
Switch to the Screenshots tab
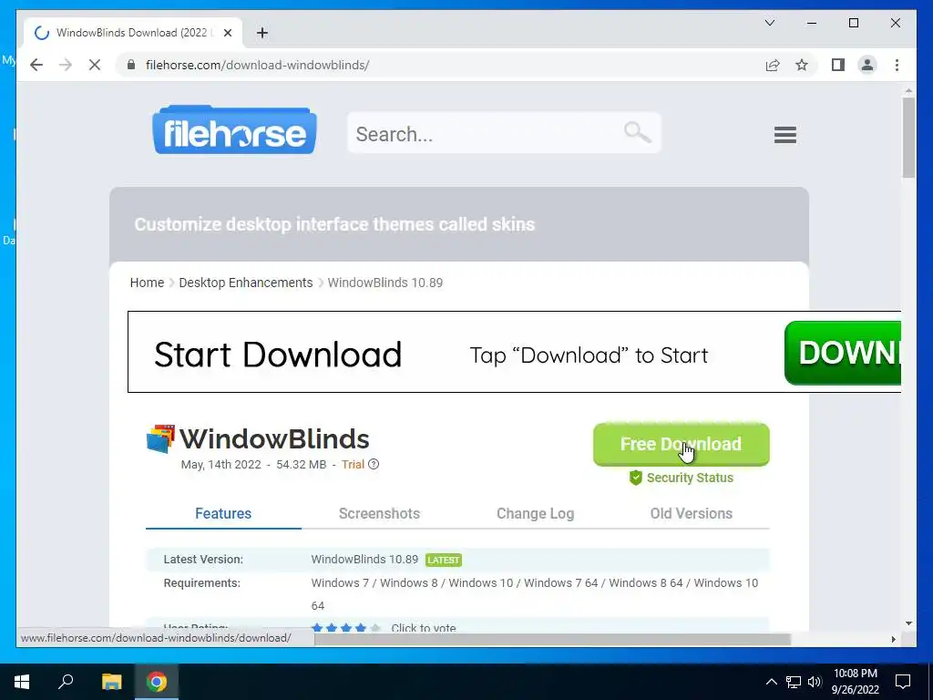pyautogui.click(x=379, y=514)
